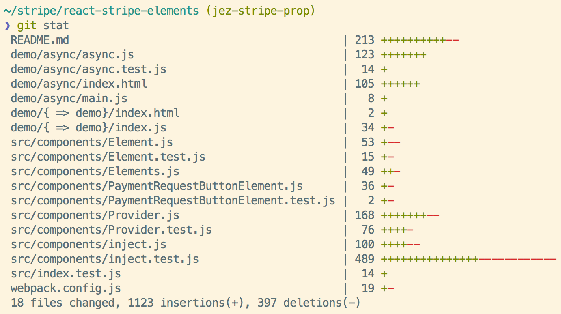Image resolution: width=561 pixels, height=314 pixels.
Task: Click the change count 213 for README.md
Action: coord(365,40)
